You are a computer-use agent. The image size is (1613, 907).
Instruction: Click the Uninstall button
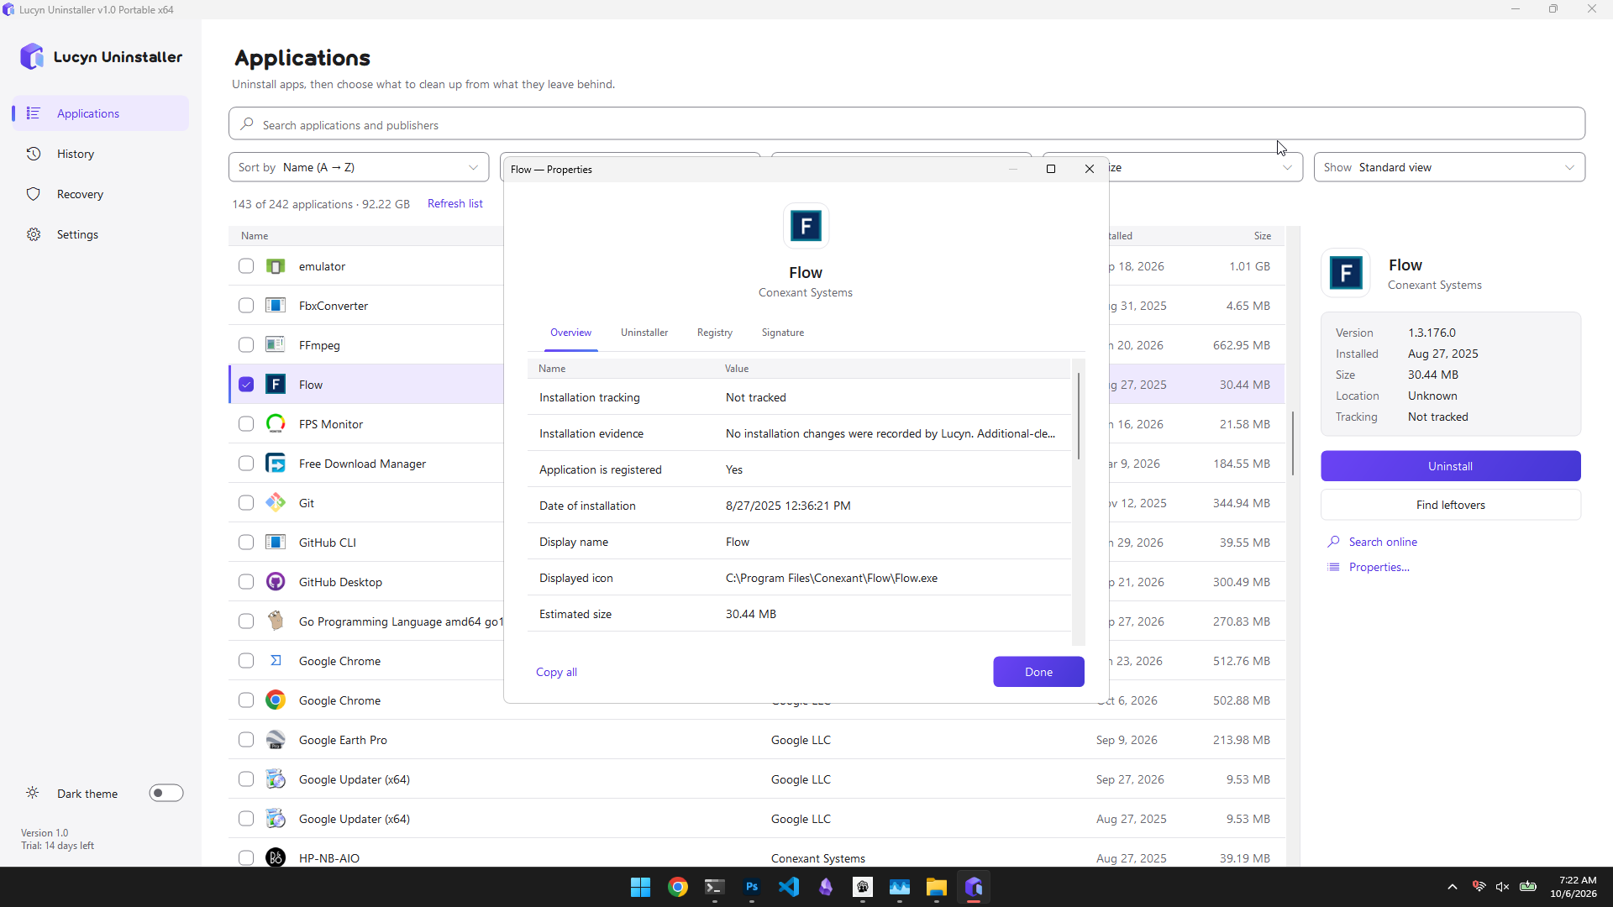click(1450, 466)
